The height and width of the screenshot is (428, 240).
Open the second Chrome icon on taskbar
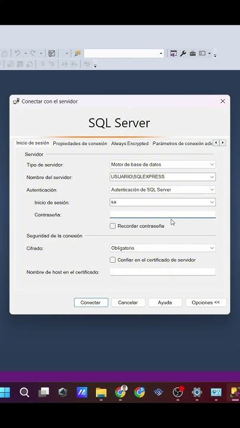(x=140, y=392)
